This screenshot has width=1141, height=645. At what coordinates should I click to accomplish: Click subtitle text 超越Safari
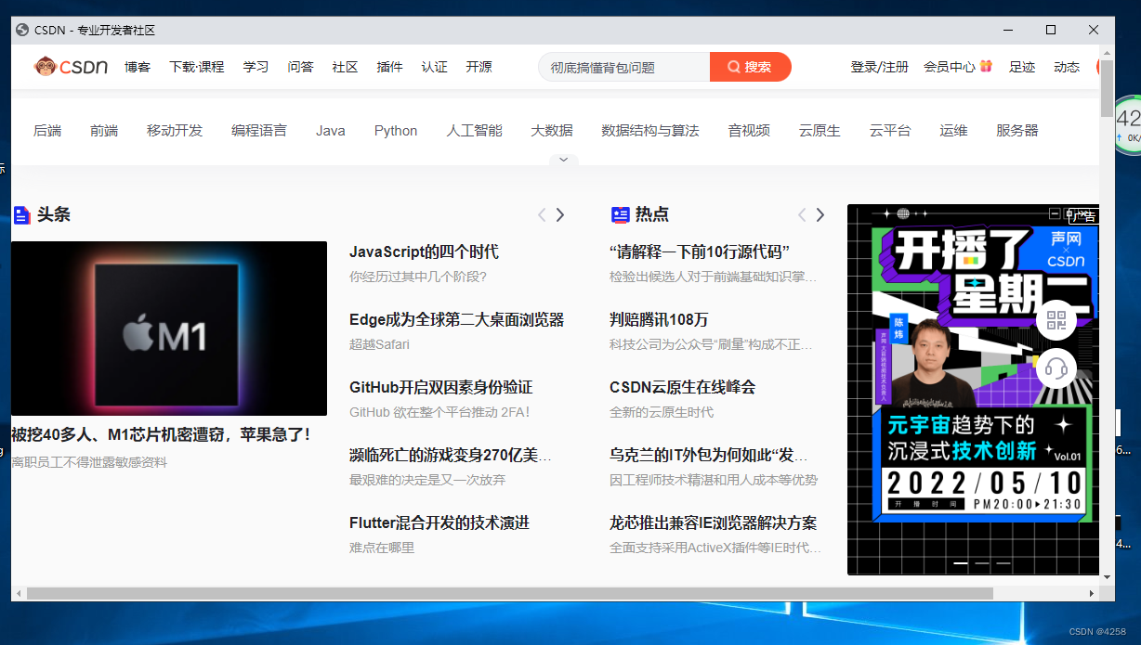tap(379, 344)
